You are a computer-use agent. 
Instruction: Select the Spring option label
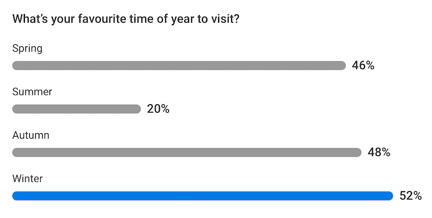27,49
